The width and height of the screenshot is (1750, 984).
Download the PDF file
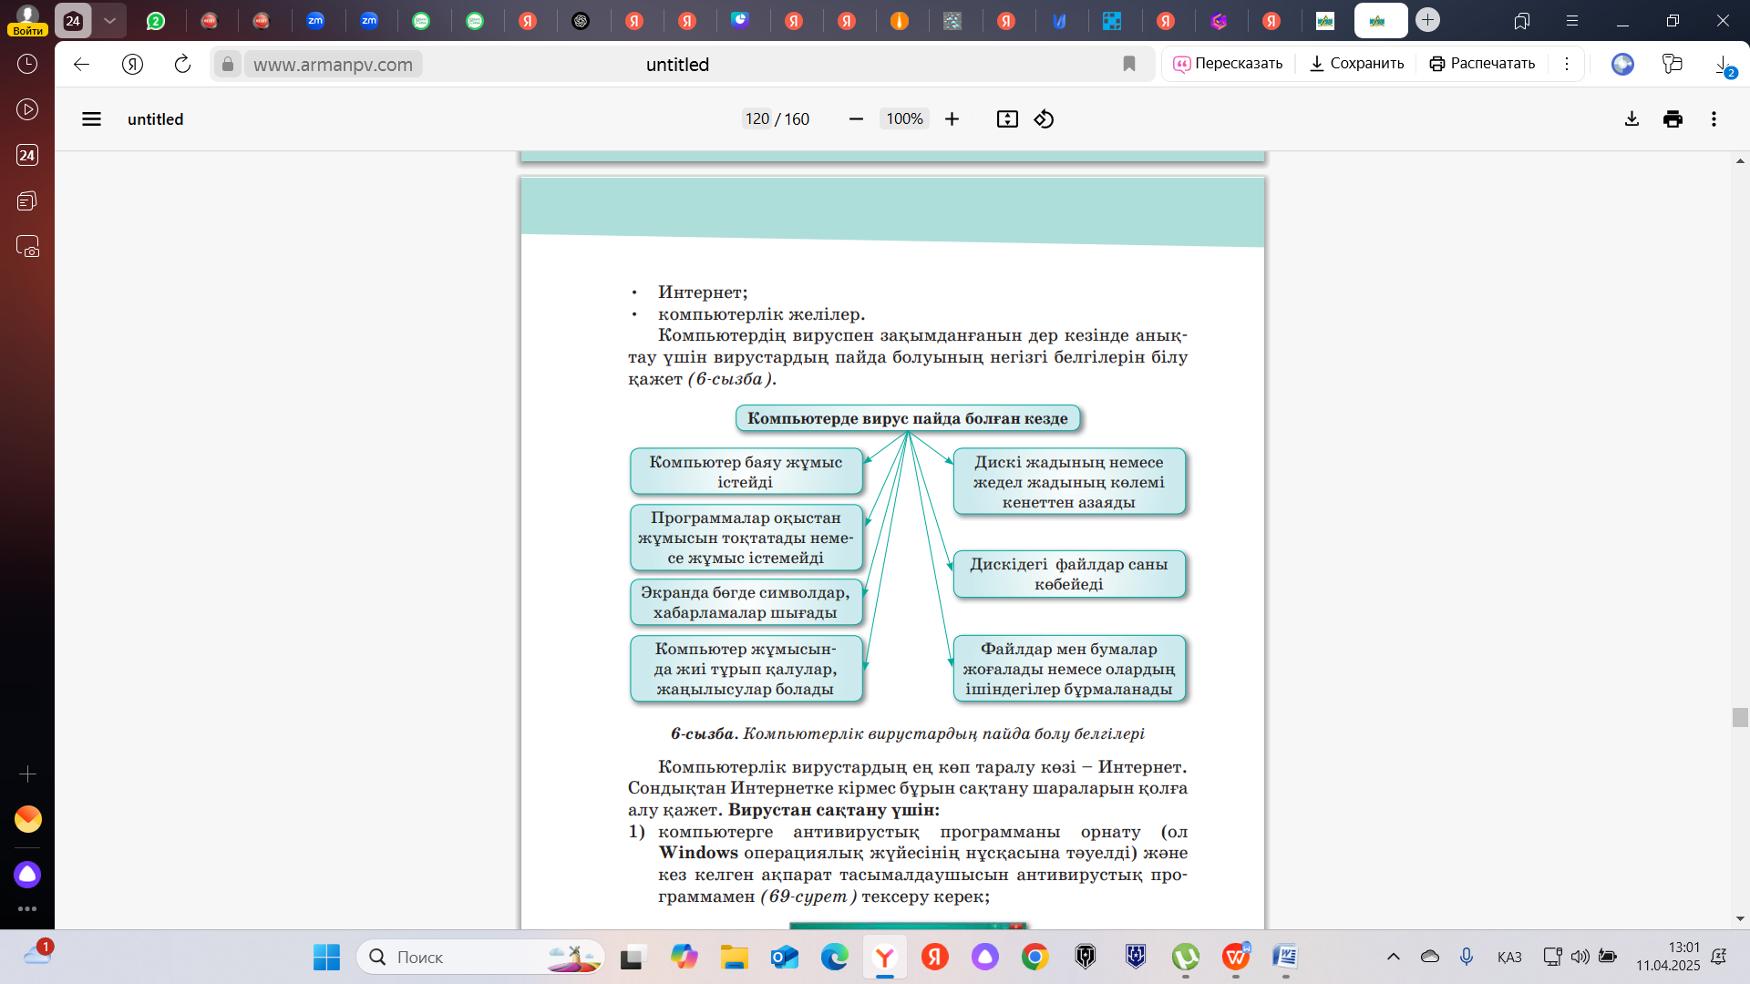point(1632,119)
